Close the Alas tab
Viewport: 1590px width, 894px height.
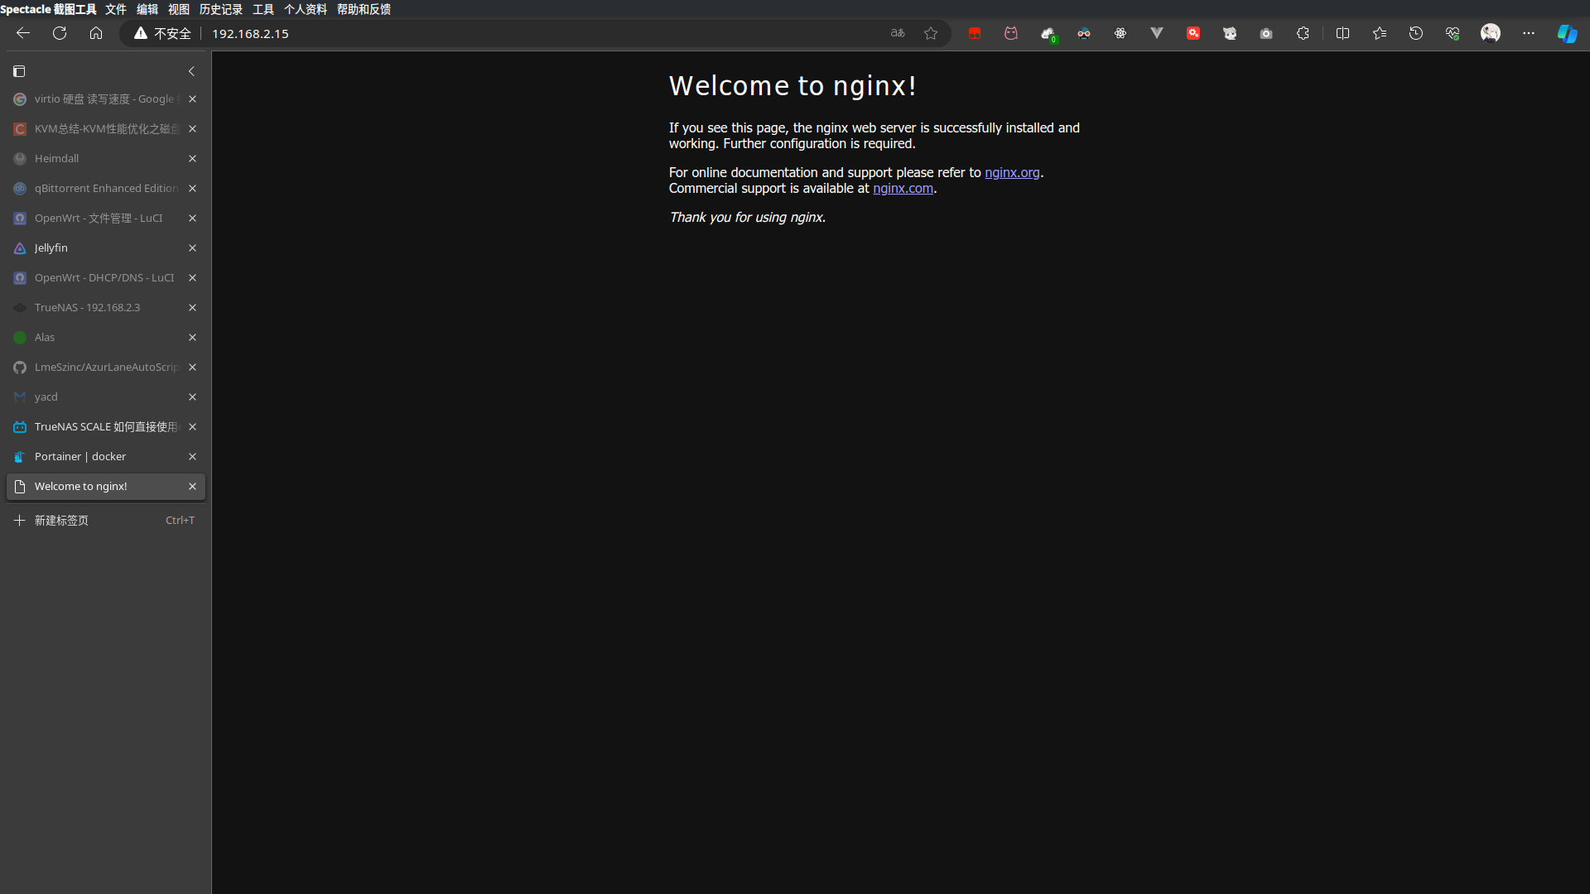192,338
